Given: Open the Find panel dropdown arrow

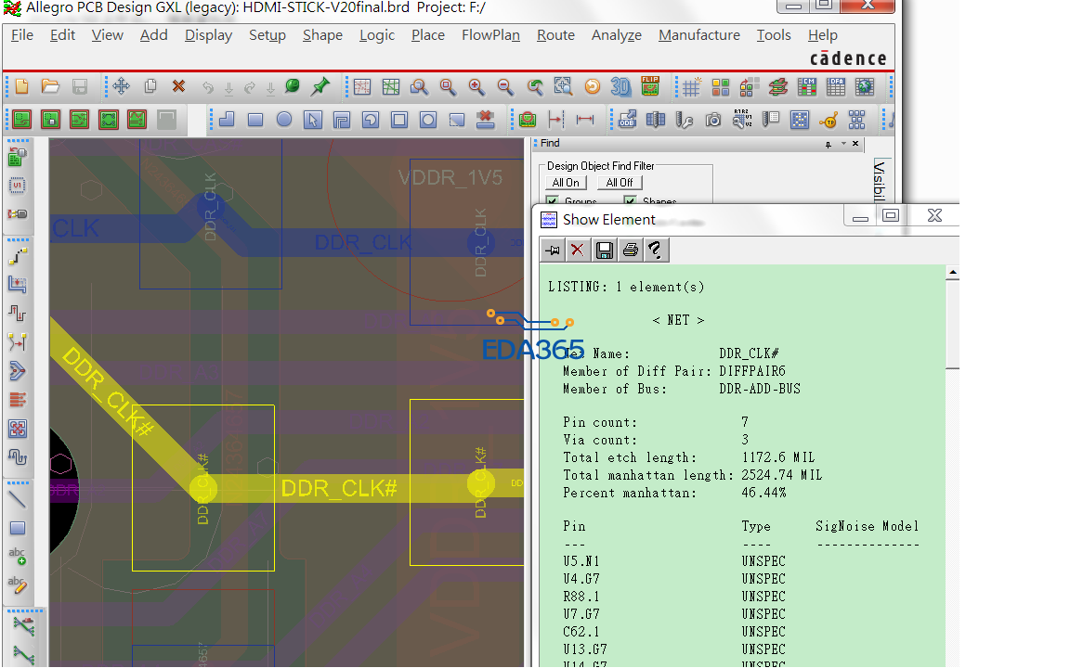Looking at the screenshot, I should coord(843,144).
